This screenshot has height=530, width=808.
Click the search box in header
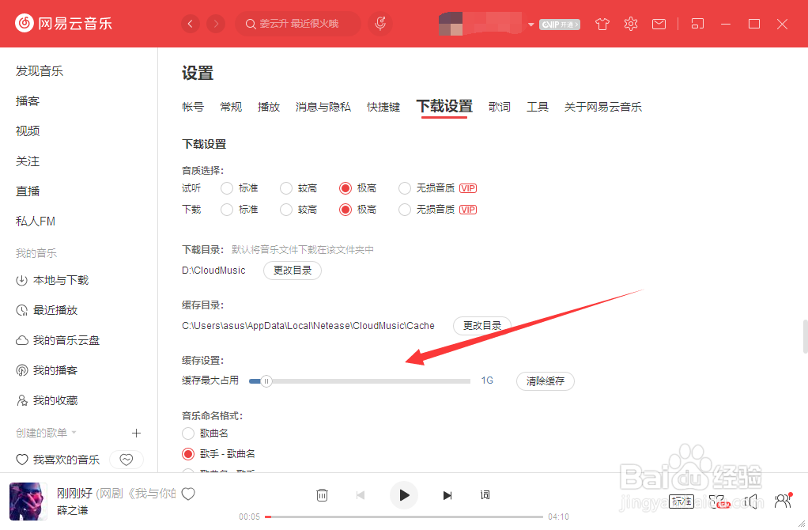coord(298,24)
